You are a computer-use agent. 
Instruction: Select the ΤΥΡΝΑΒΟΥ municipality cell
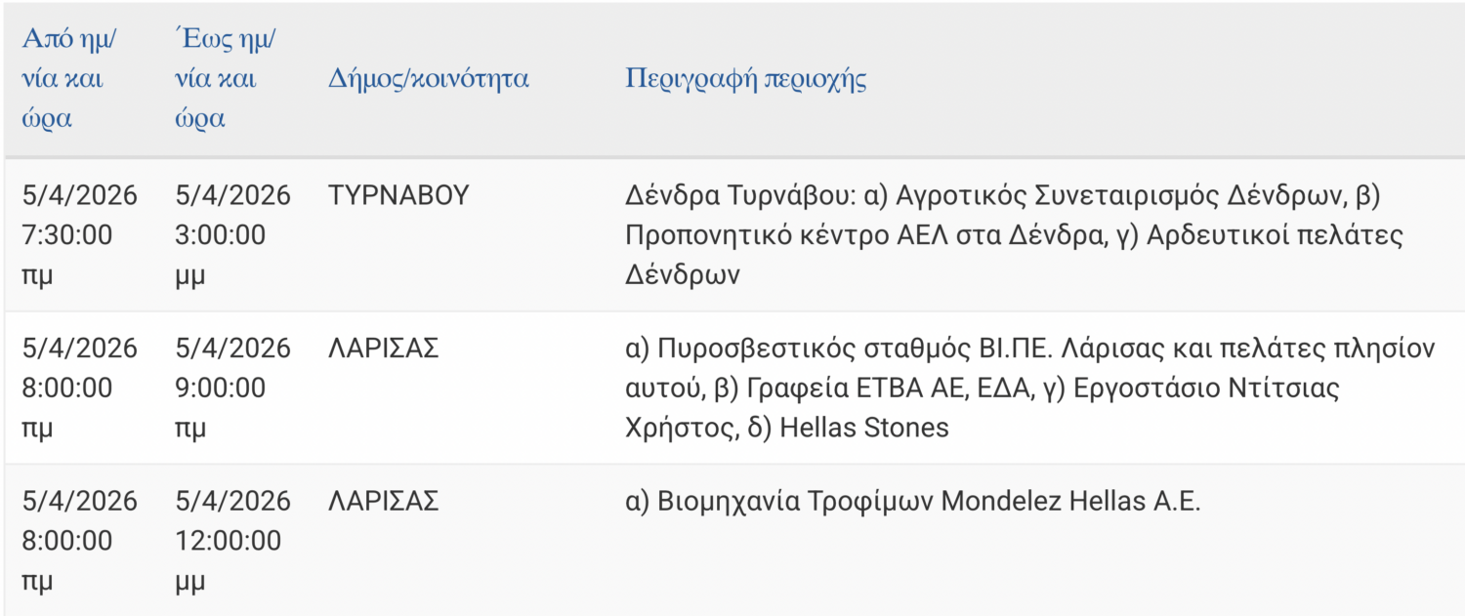[x=399, y=195]
